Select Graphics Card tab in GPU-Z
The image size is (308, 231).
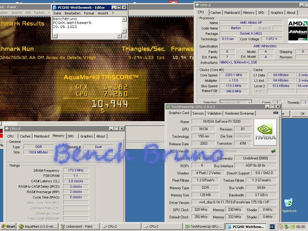point(179,113)
